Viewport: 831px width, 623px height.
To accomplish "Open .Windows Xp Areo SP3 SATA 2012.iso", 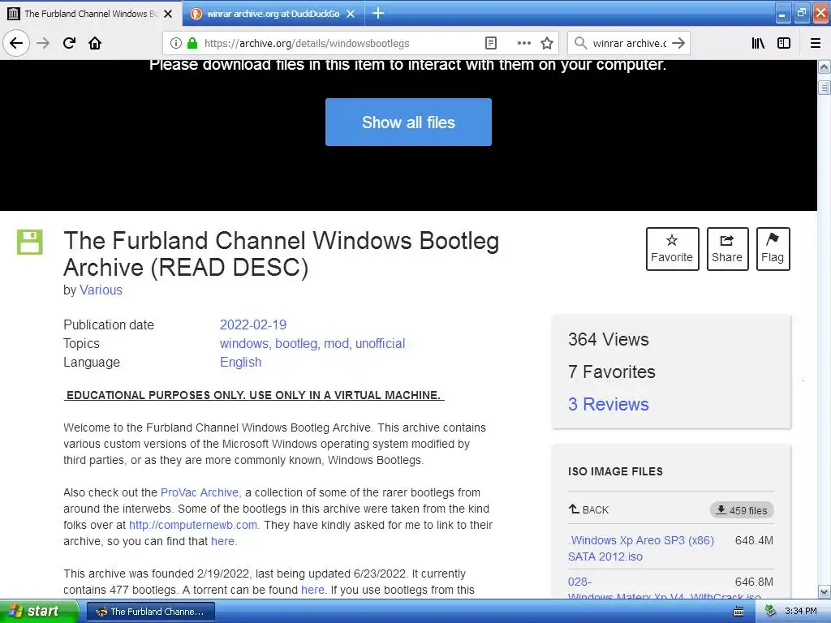I will 641,548.
